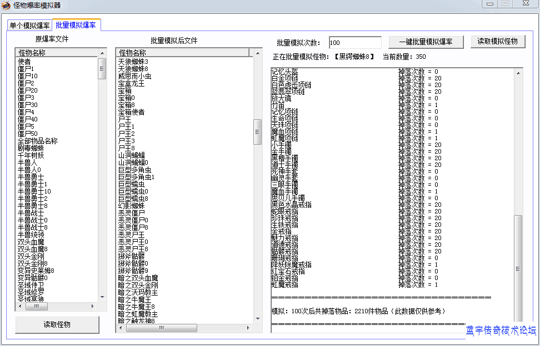Focus the 批量模拟次数 input field
This screenshot has width=540, height=346.
[x=355, y=43]
